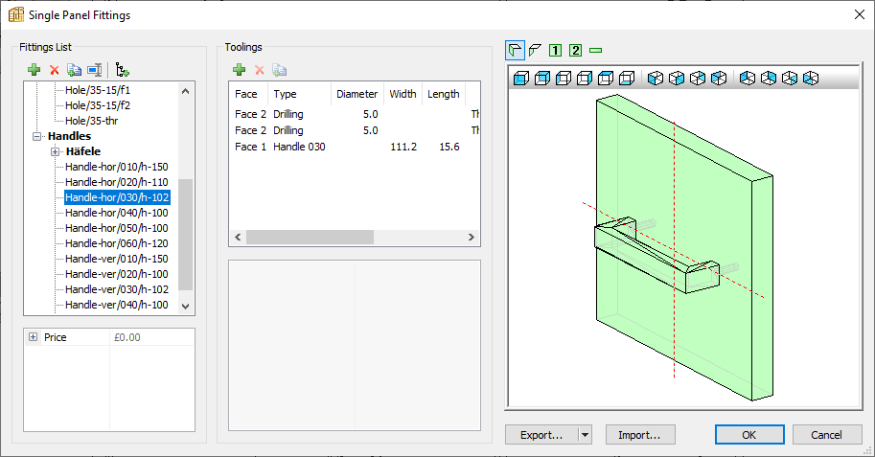
Task: Toggle the solid 3D panel view
Action: pos(516,50)
